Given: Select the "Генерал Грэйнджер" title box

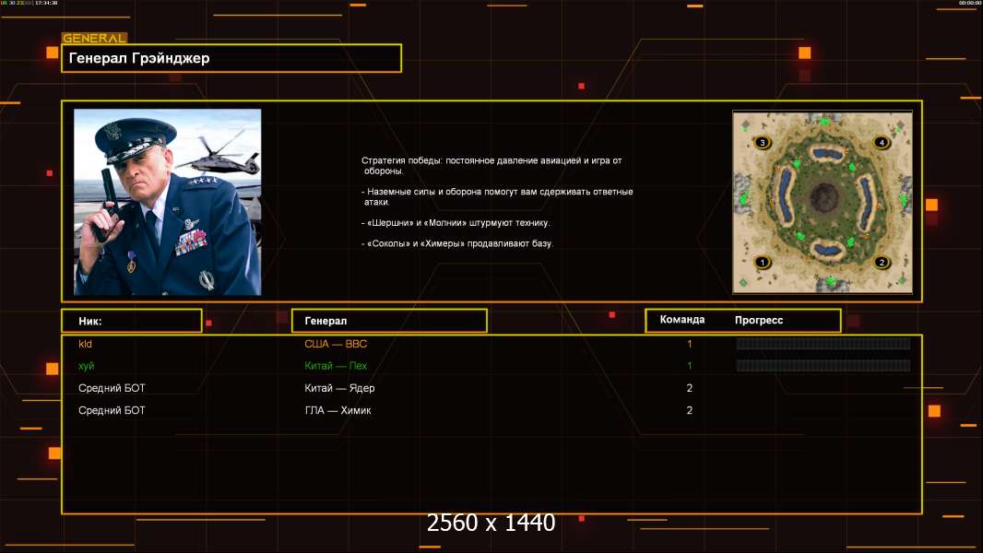Looking at the screenshot, I should click(231, 58).
